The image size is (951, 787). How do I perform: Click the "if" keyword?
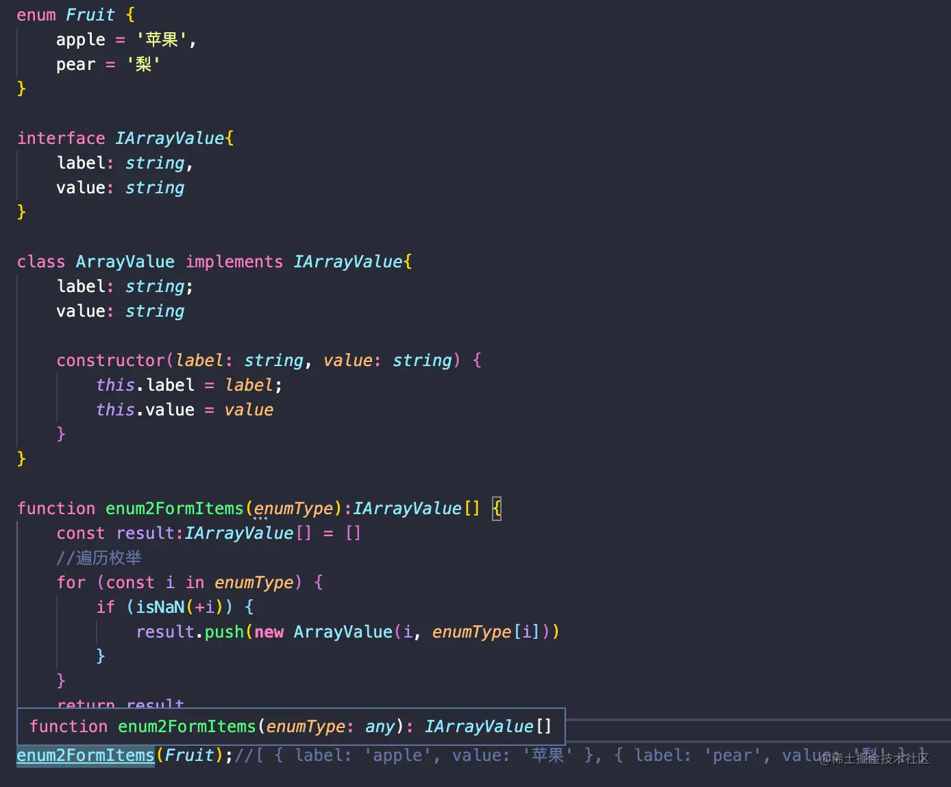106,607
